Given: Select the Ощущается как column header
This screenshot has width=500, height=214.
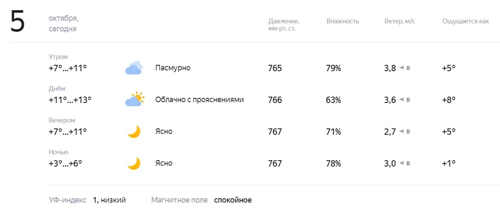Looking at the screenshot, I should (x=466, y=21).
